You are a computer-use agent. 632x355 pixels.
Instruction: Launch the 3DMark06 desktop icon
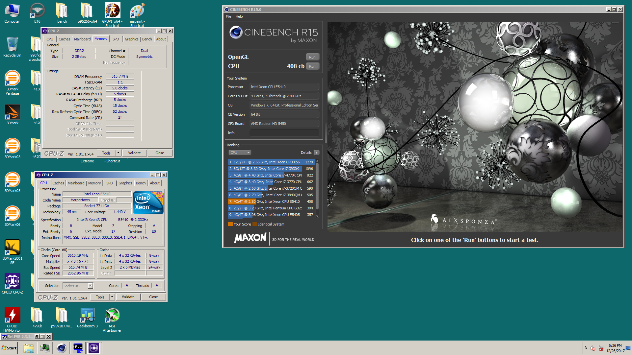click(x=12, y=216)
